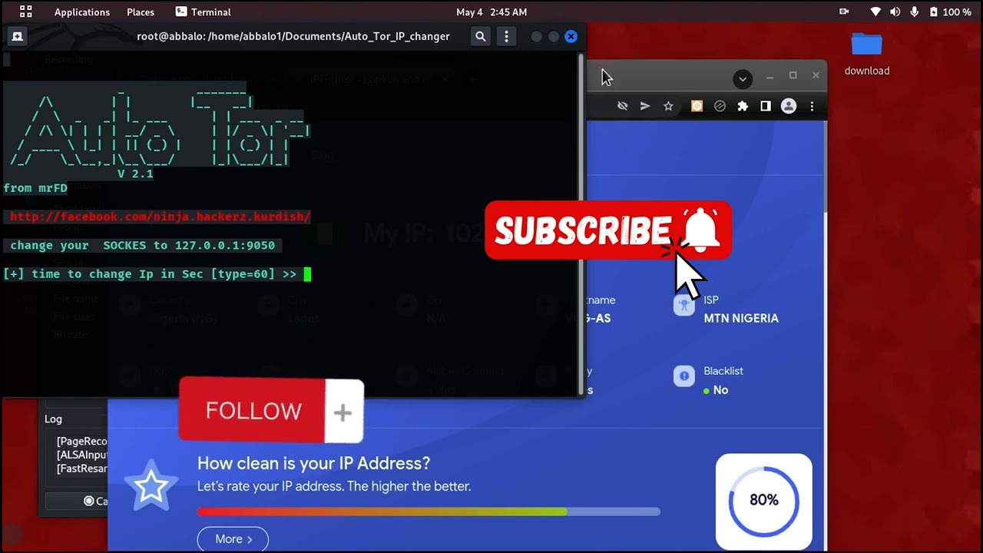Click the volume speaker icon in top bar
The image size is (983, 553).
pos(895,12)
